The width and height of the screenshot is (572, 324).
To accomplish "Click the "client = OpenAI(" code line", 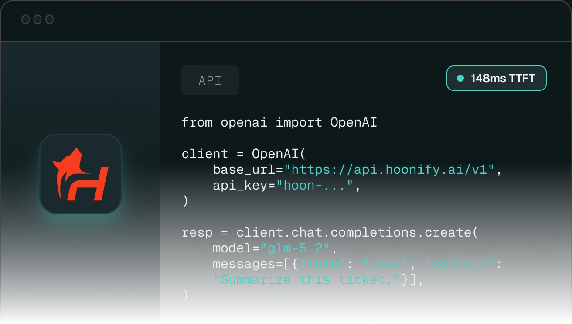I will click(244, 154).
